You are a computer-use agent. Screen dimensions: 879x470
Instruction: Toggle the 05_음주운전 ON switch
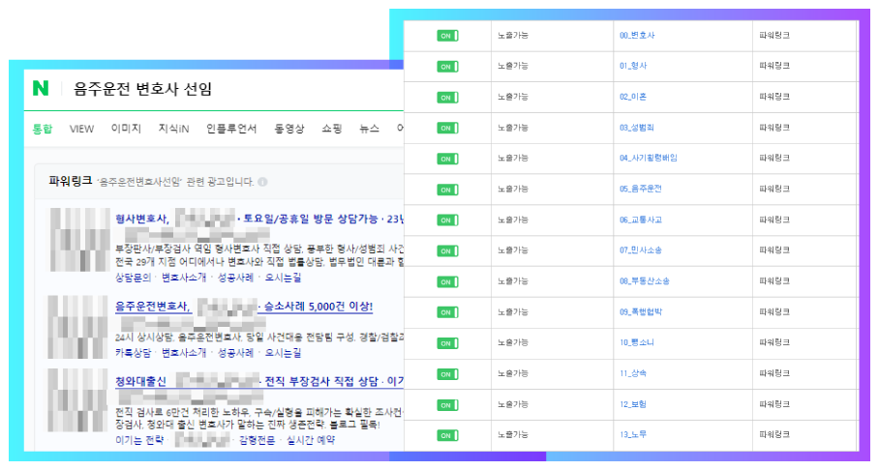[x=447, y=190]
